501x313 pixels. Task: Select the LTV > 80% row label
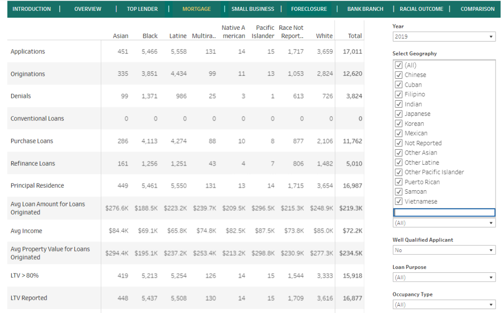pos(24,275)
